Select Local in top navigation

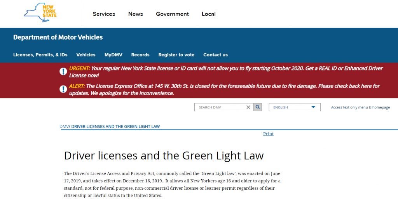(209, 14)
